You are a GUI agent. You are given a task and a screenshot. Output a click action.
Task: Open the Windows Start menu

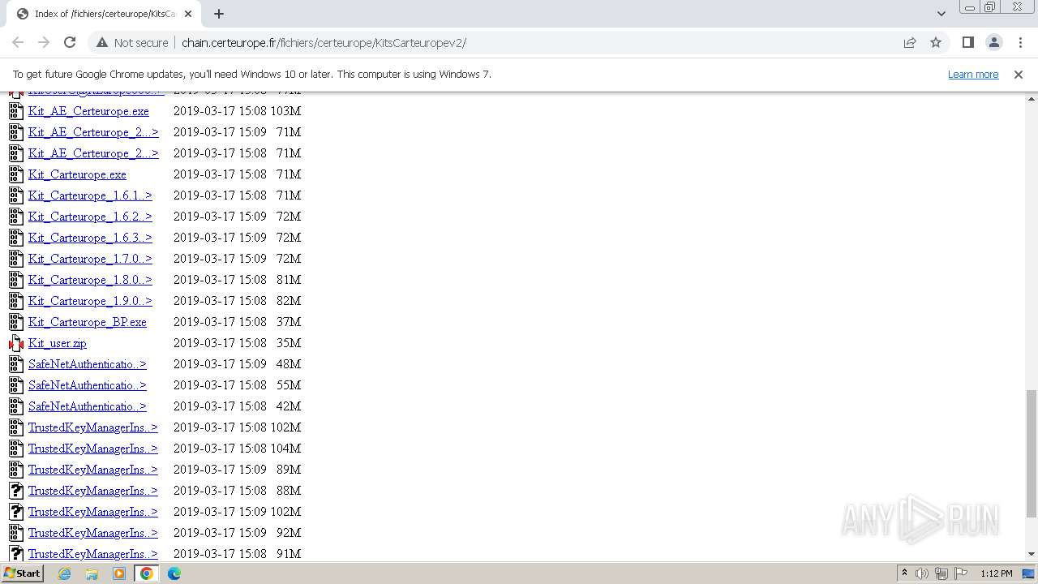(22, 573)
